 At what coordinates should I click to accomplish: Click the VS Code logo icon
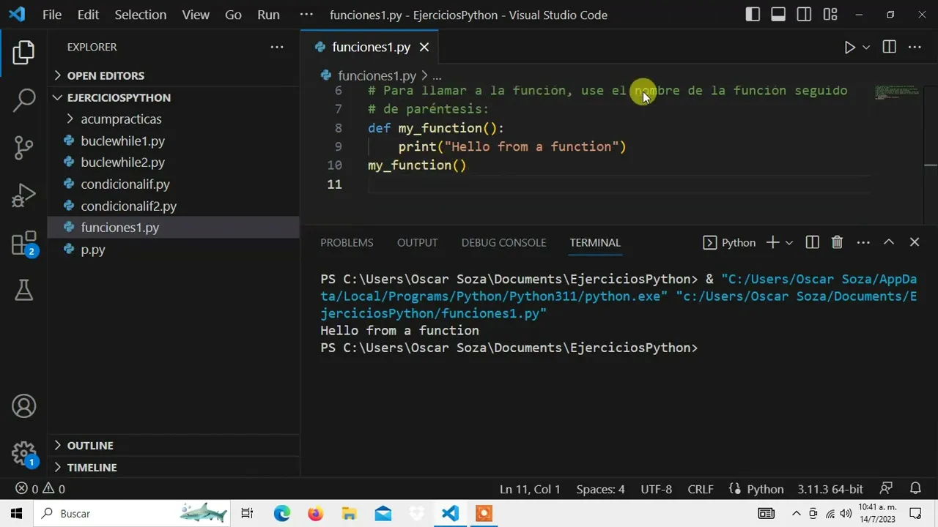pyautogui.click(x=16, y=15)
